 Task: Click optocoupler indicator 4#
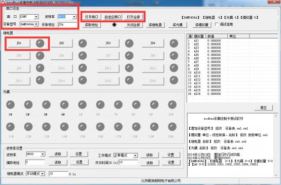pos(64,104)
